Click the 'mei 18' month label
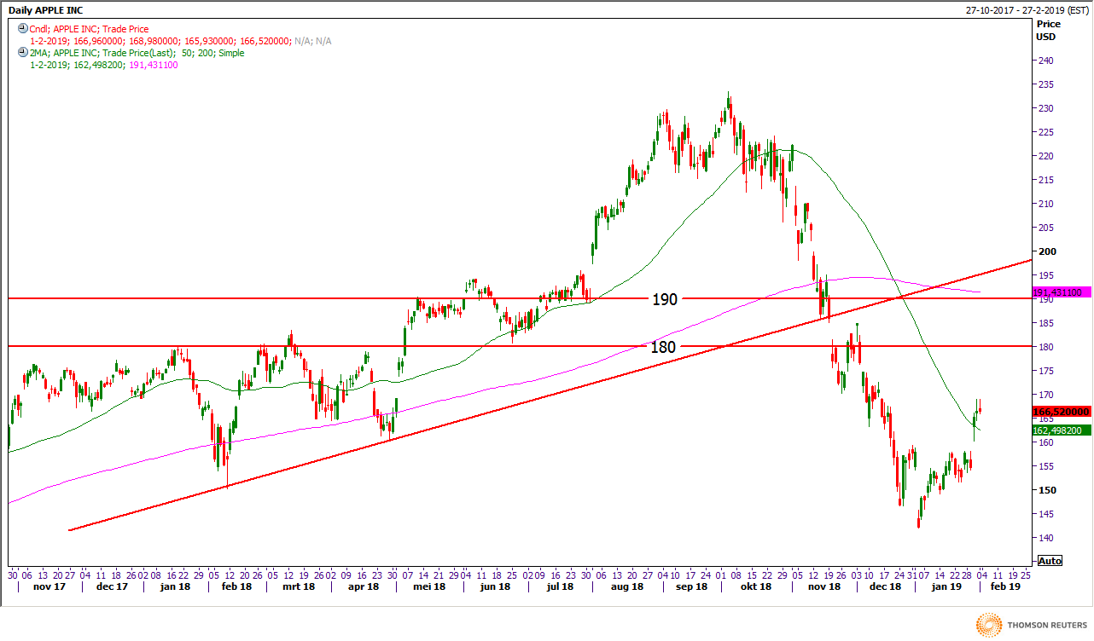Viewport: 1094px width, 641px height. click(x=429, y=586)
